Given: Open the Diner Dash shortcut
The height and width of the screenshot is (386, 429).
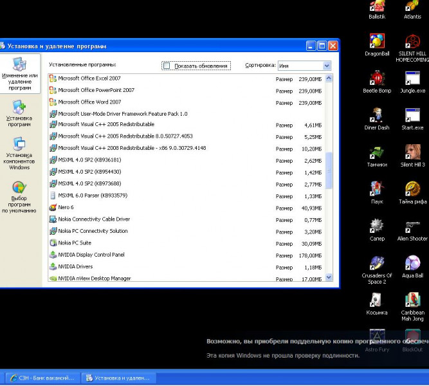Looking at the screenshot, I should 377,118.
